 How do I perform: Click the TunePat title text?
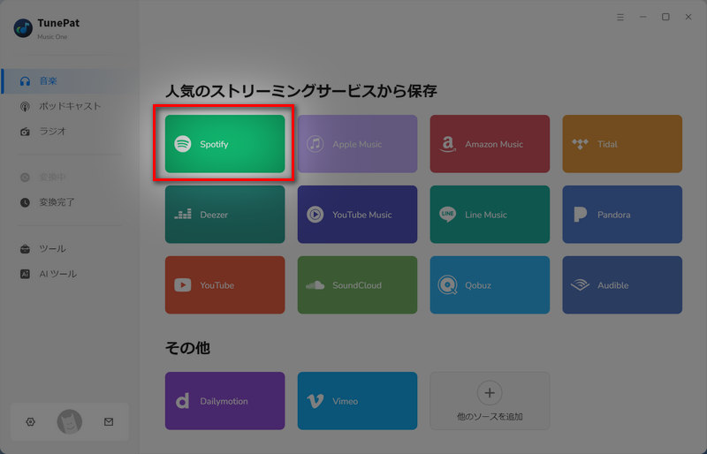[58, 23]
